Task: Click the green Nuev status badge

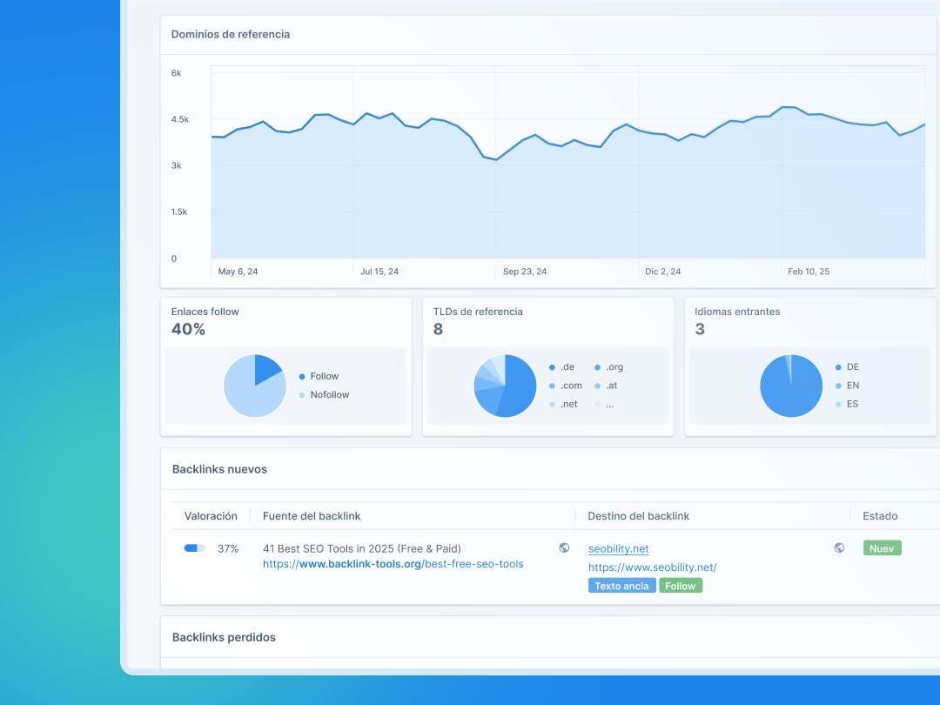Action: 882,548
